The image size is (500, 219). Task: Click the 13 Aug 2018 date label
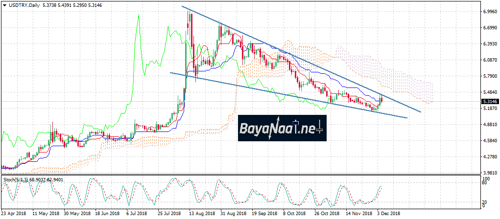(202, 214)
